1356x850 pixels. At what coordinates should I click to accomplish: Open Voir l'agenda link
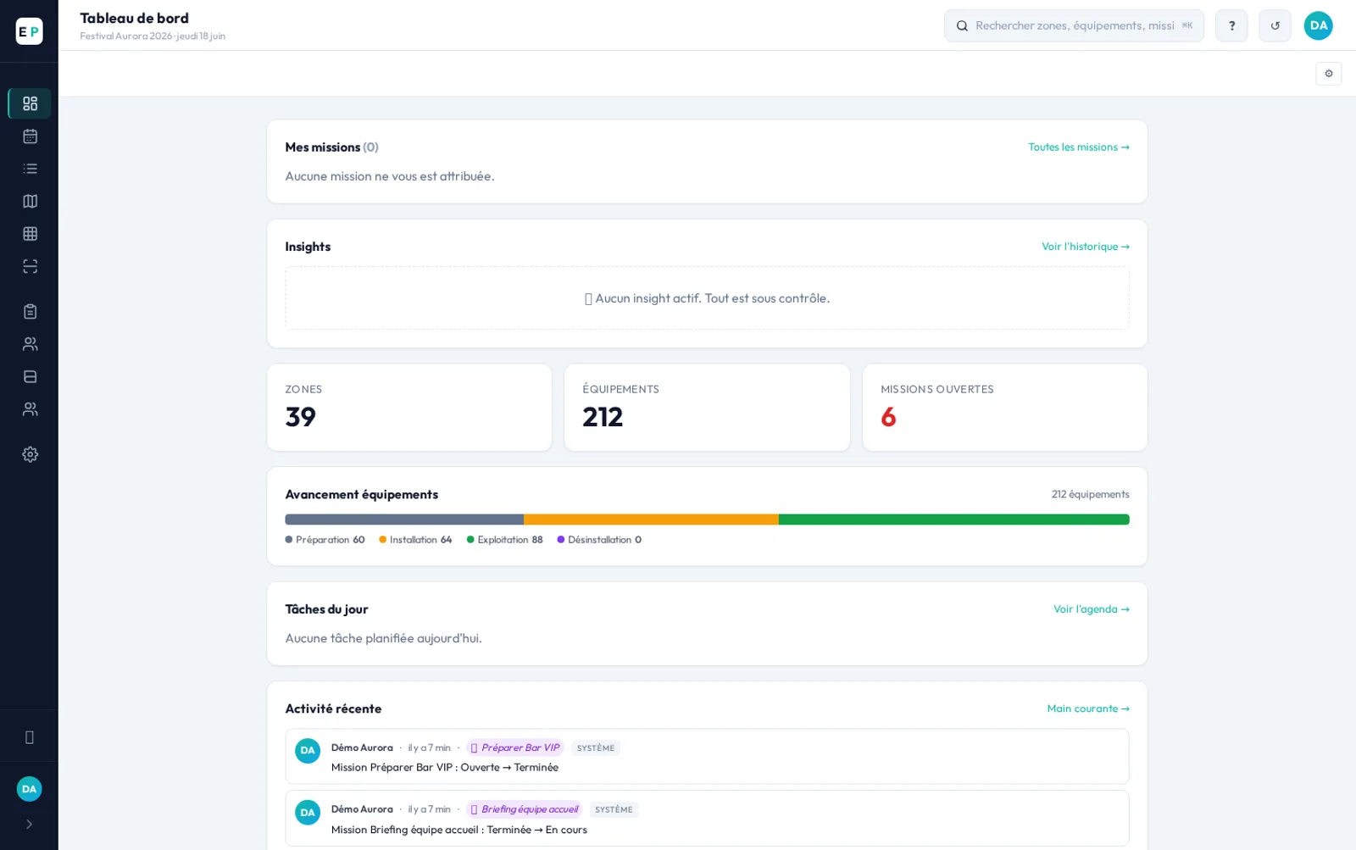(1091, 609)
